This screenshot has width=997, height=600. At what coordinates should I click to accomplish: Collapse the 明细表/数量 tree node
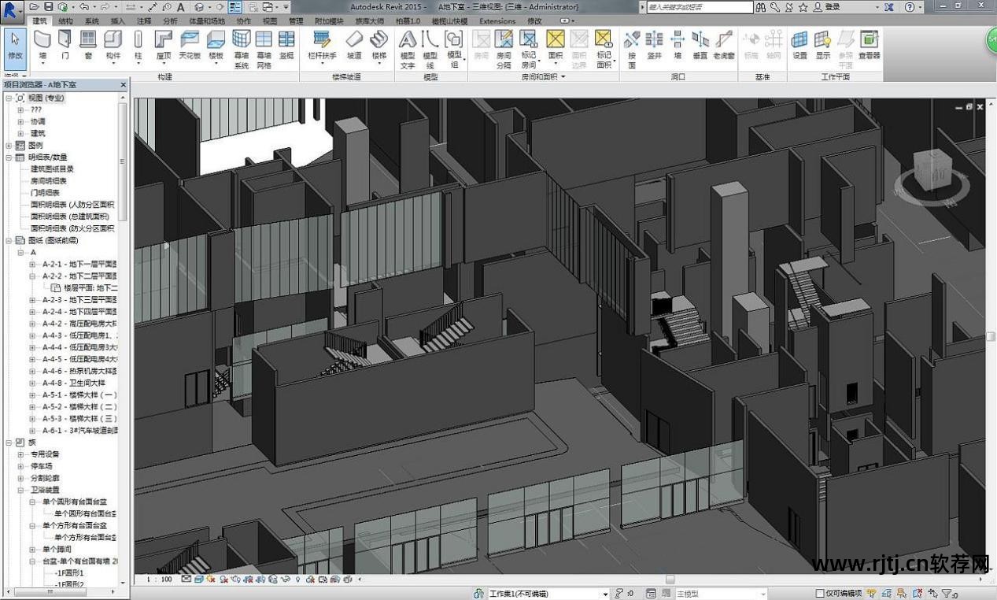pos(9,157)
